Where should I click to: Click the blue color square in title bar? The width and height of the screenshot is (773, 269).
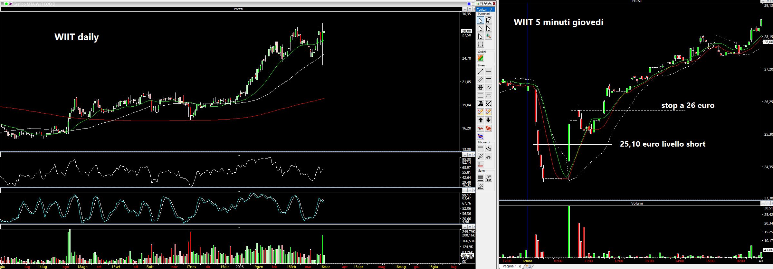(x=469, y=4)
